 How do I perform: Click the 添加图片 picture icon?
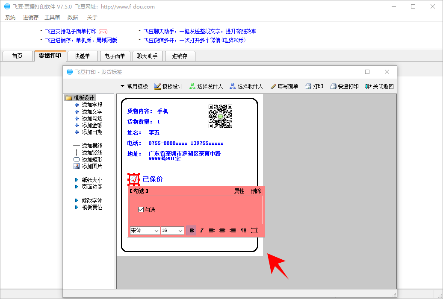coord(77,166)
